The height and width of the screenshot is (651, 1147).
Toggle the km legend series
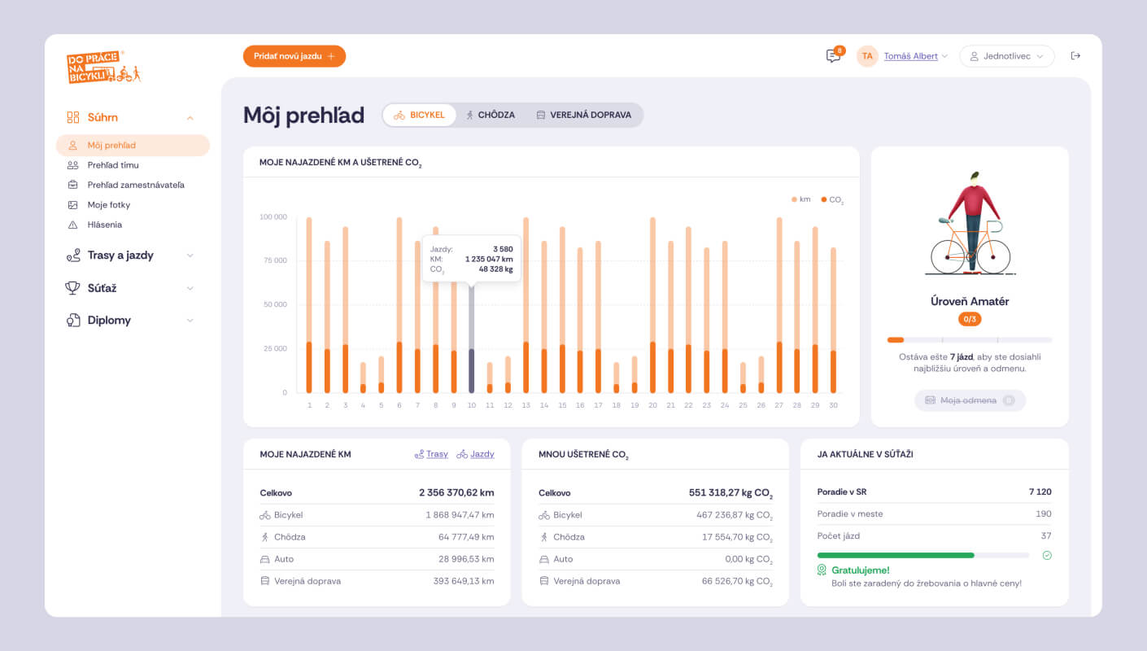pos(800,199)
